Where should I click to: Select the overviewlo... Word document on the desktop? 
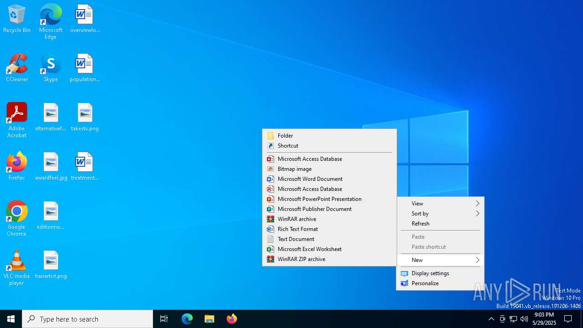(x=85, y=19)
